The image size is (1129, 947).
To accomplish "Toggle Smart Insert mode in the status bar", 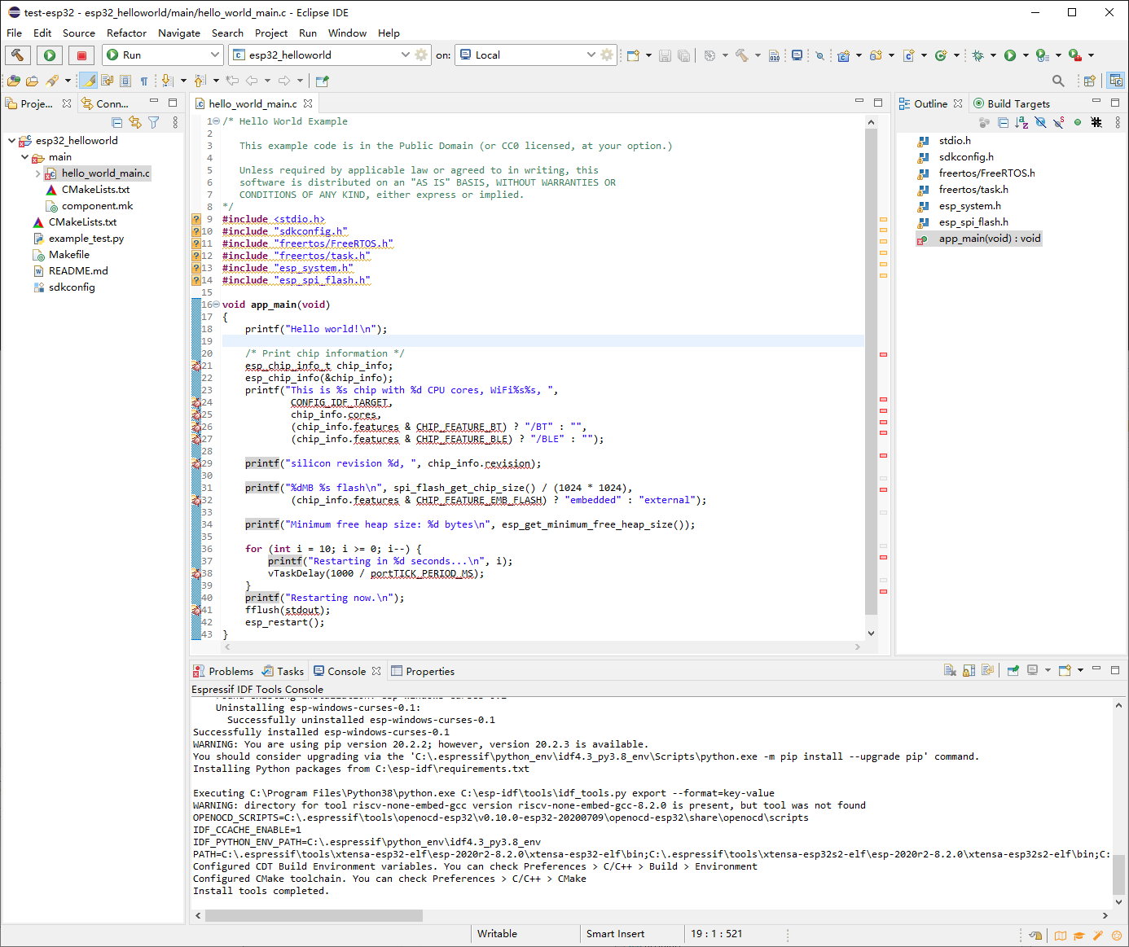I will pyautogui.click(x=616, y=933).
